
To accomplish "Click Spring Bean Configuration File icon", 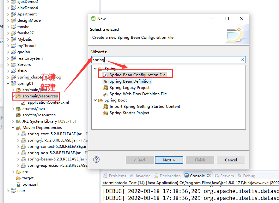I will pos(106,75).
